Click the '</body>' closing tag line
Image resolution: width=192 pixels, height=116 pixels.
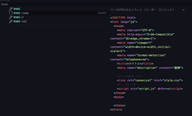[x=119, y=106]
